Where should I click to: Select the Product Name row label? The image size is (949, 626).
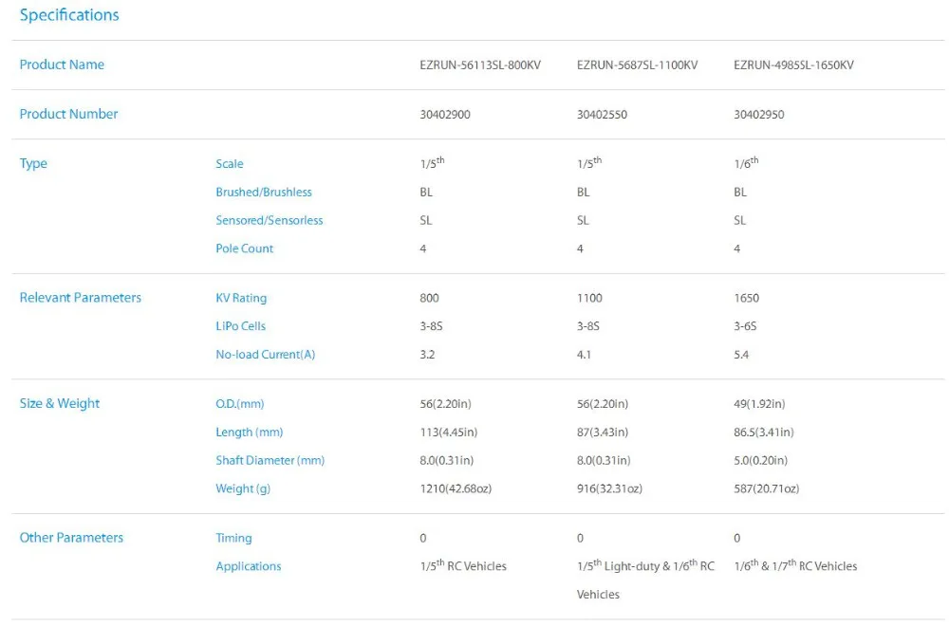point(62,64)
